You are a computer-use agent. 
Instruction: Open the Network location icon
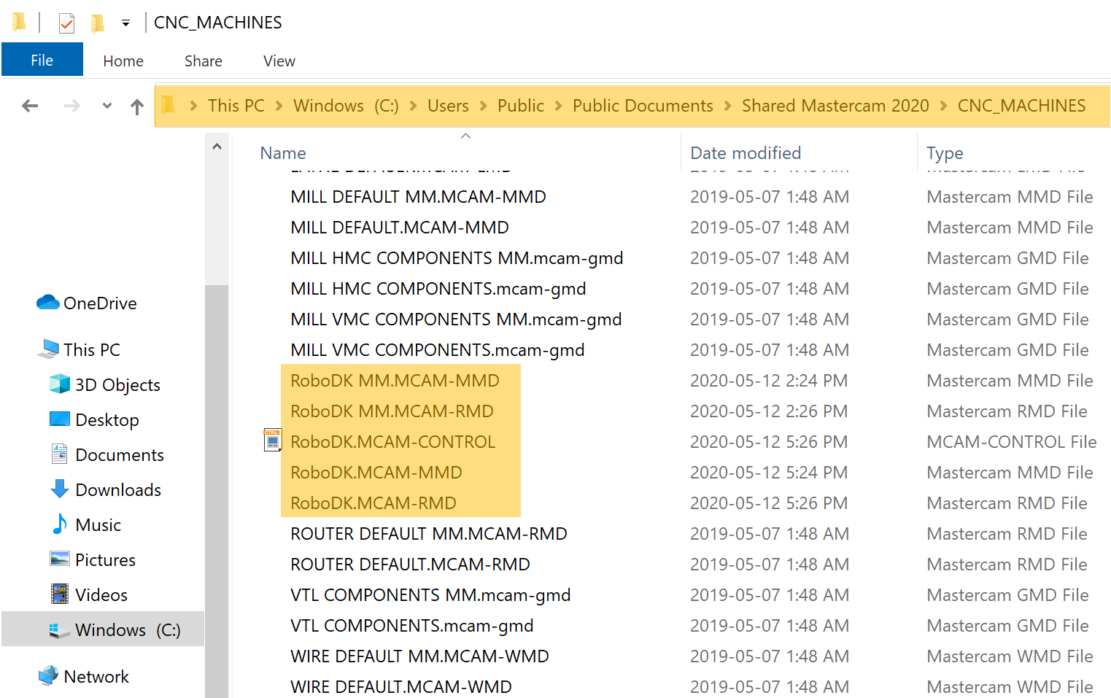(x=48, y=676)
